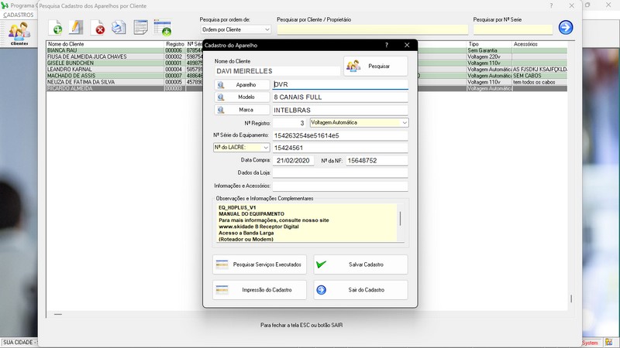Viewport: 620px width, 348px height.
Task: Click the Dados da Loja field
Action: 339,173
